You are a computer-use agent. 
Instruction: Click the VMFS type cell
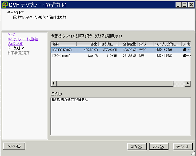pyautogui.click(x=143, y=50)
